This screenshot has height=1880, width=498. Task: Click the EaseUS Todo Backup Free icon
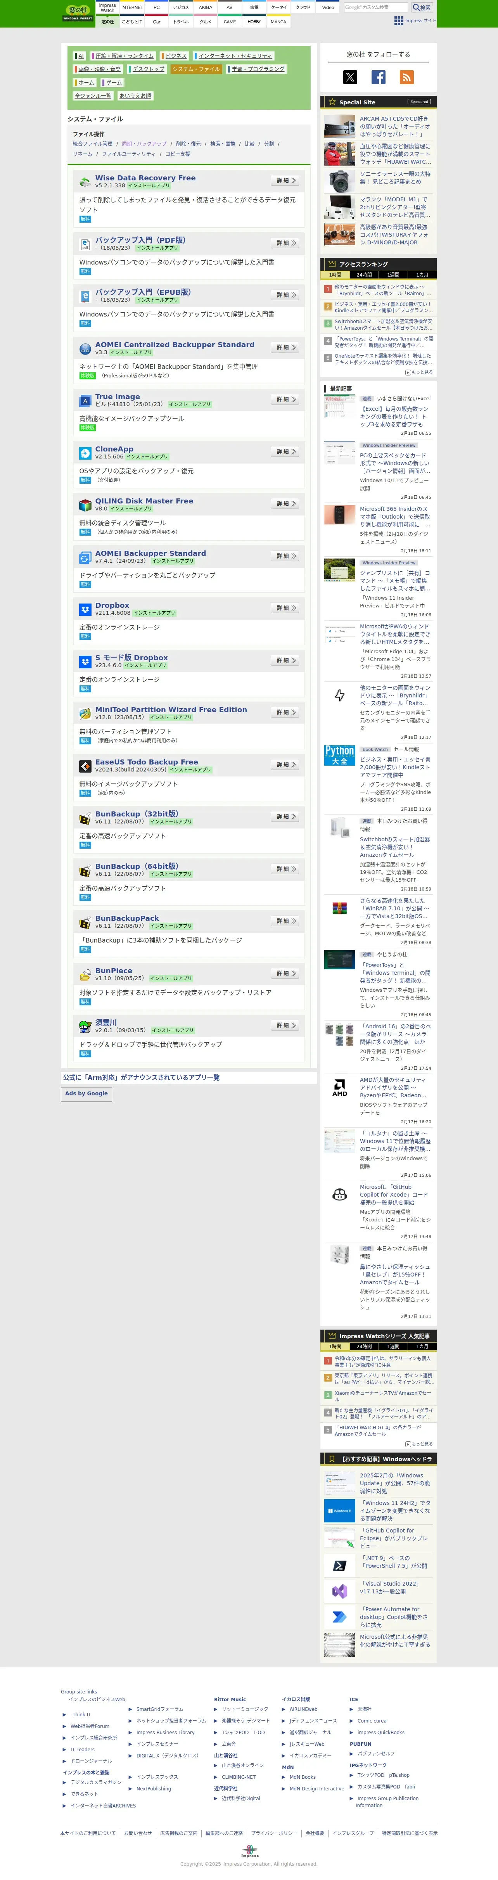point(85,766)
